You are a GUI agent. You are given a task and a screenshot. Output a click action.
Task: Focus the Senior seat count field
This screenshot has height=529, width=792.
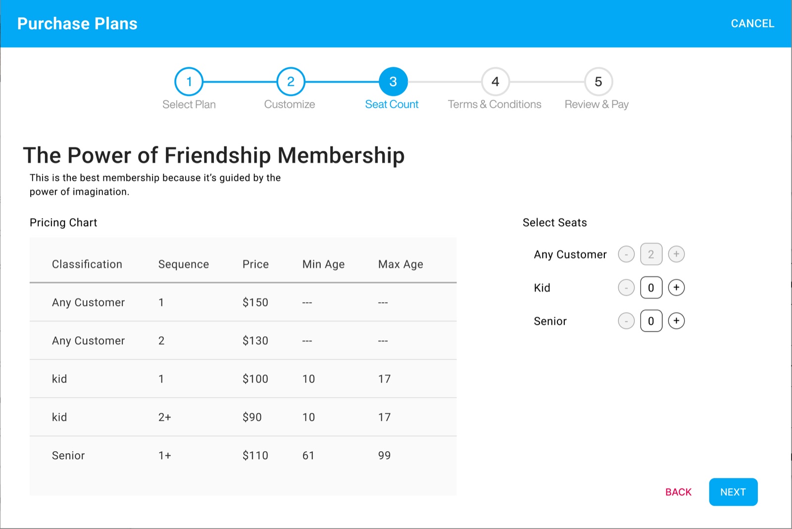point(651,321)
